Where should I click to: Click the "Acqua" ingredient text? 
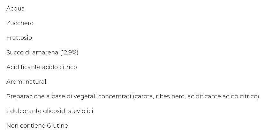(15, 9)
